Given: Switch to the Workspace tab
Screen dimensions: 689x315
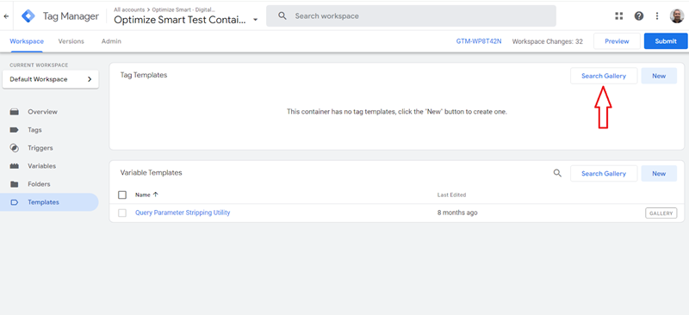Looking at the screenshot, I should click(x=27, y=41).
